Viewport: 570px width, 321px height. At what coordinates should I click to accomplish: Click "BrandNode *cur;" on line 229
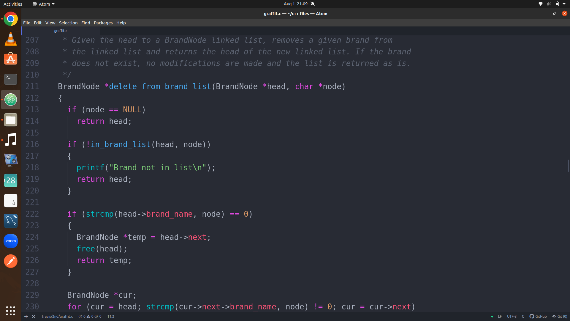click(102, 295)
